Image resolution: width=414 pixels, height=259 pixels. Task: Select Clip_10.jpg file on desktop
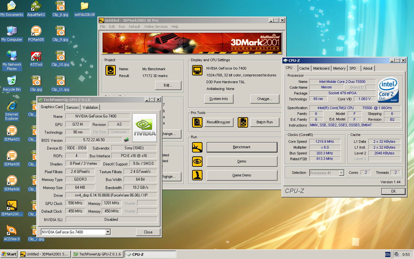pyautogui.click(x=60, y=59)
